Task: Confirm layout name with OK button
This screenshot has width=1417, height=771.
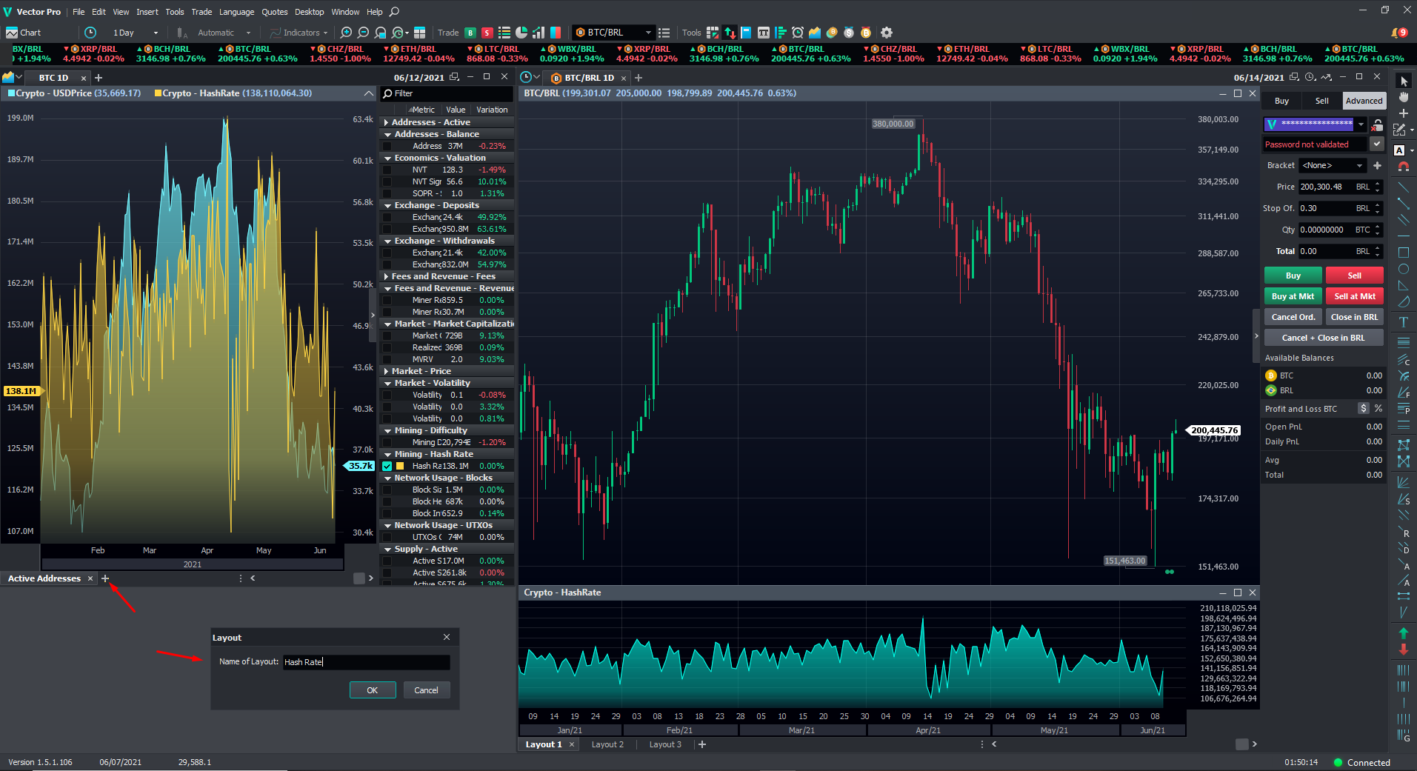Action: [x=372, y=690]
